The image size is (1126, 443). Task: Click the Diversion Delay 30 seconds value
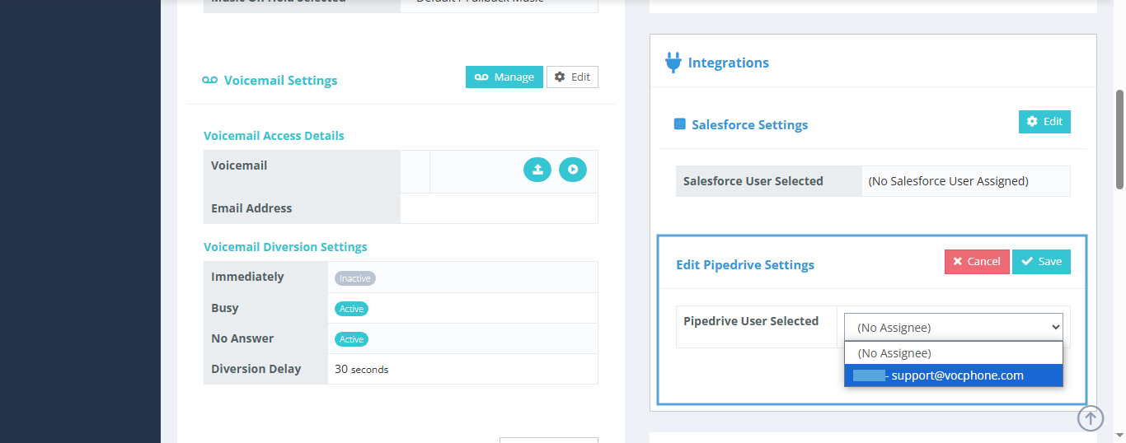click(x=362, y=370)
